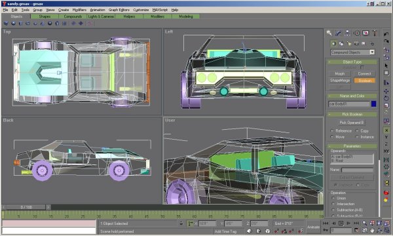Click the highlighted Boolean button
Image resolution: width=393 pixels, height=236 pixels.
(x=364, y=81)
